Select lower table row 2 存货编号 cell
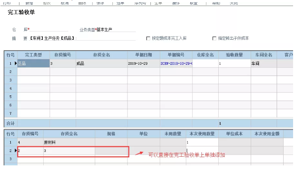 [30, 151]
